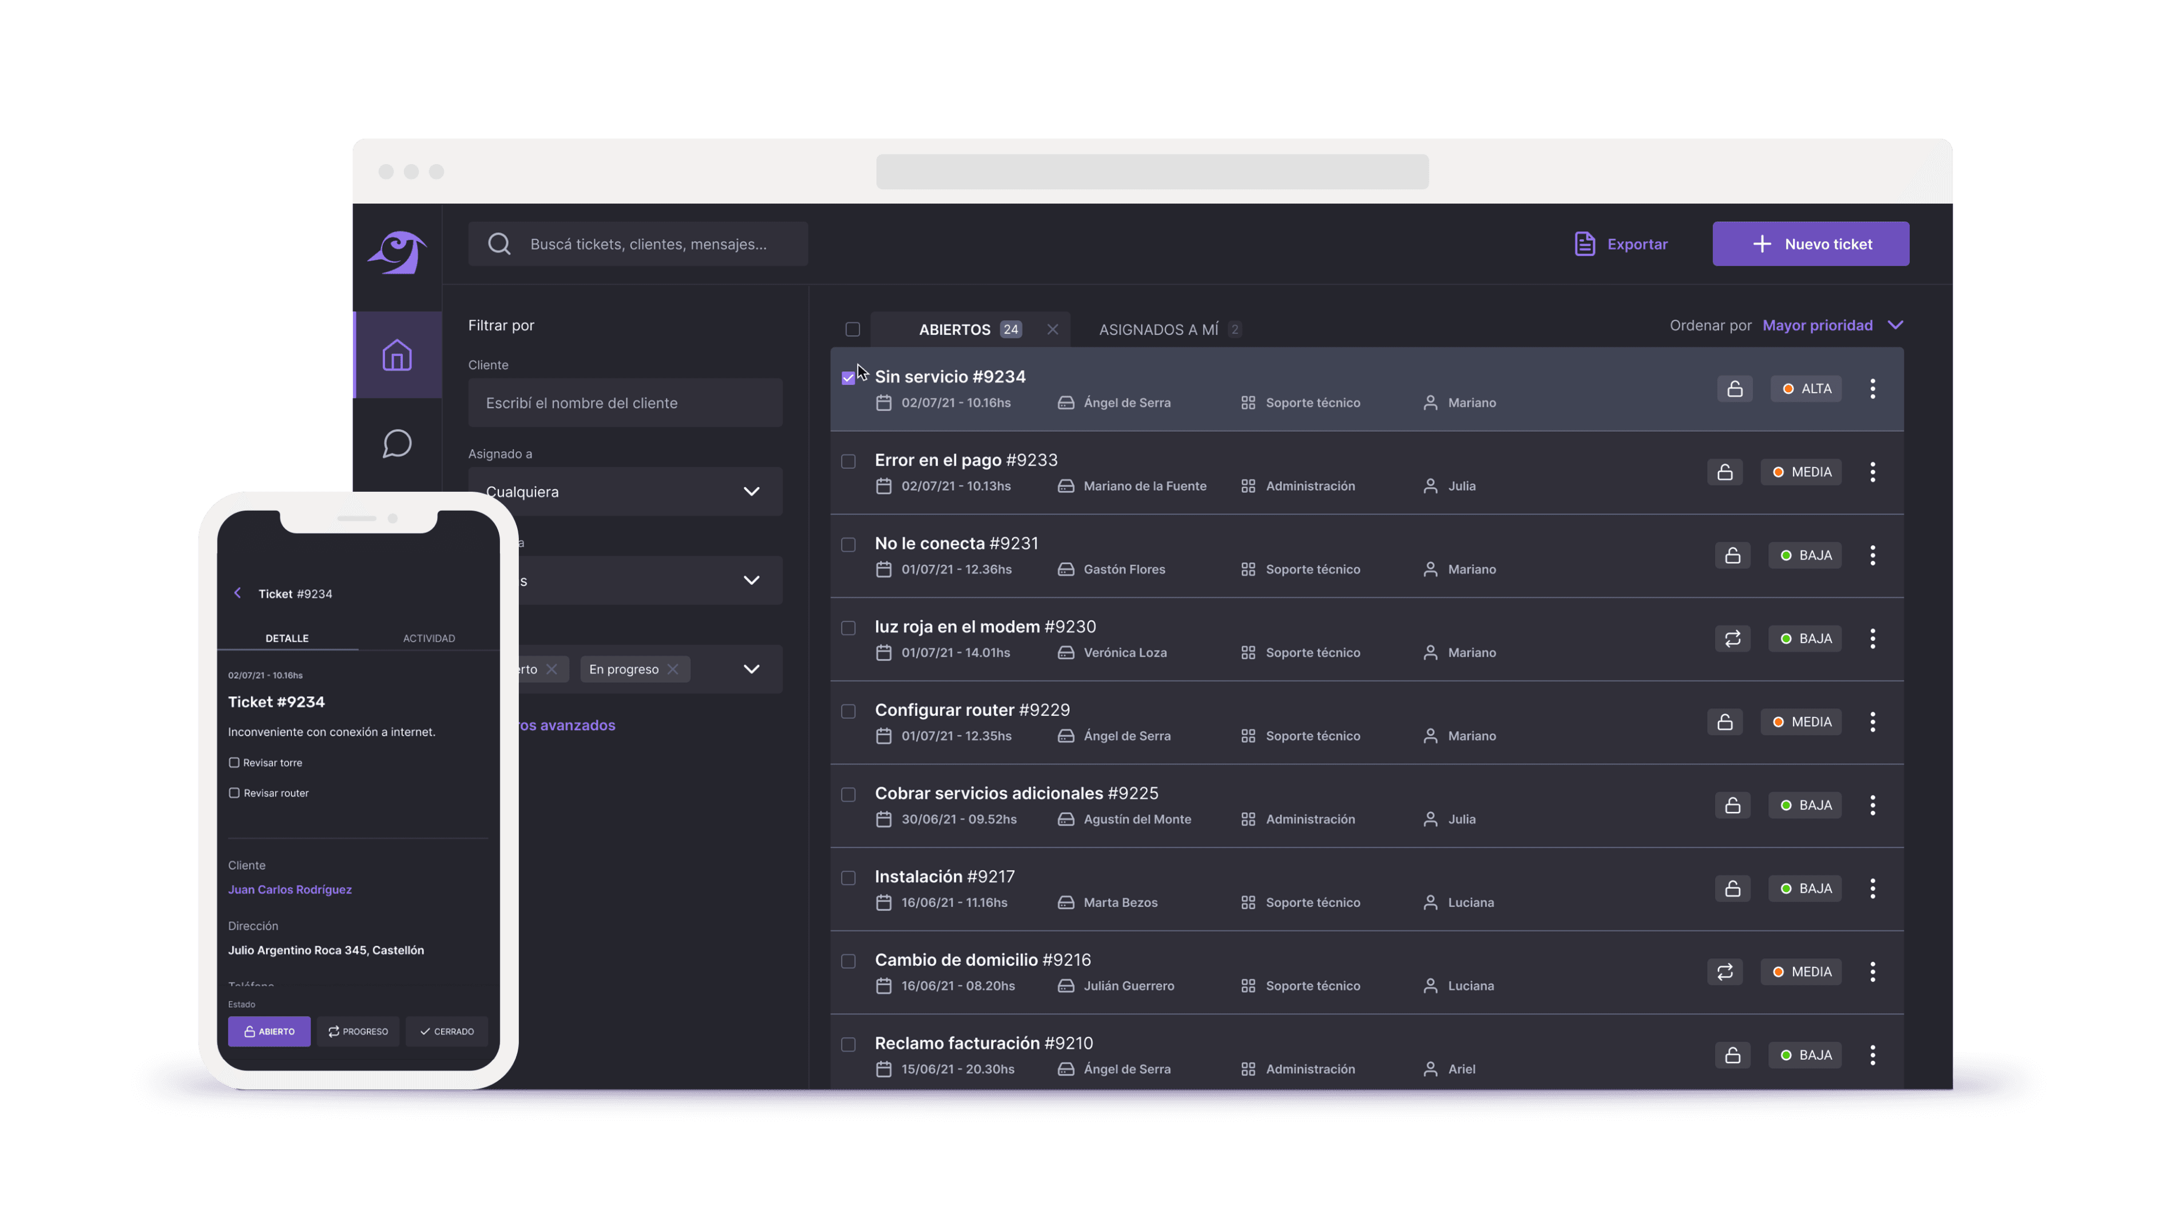2178x1226 pixels.
Task: Check the checkbox for Error en el pago #9233
Action: click(848, 461)
